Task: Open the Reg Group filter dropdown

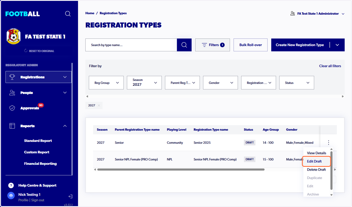Action: 106,83
